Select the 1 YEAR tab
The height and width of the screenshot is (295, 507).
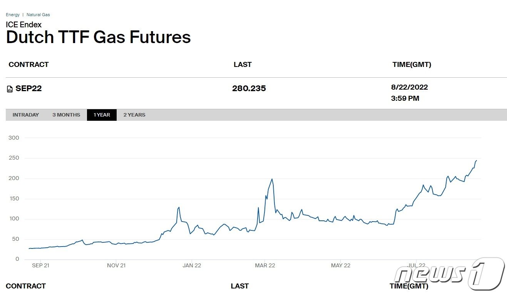(x=102, y=115)
